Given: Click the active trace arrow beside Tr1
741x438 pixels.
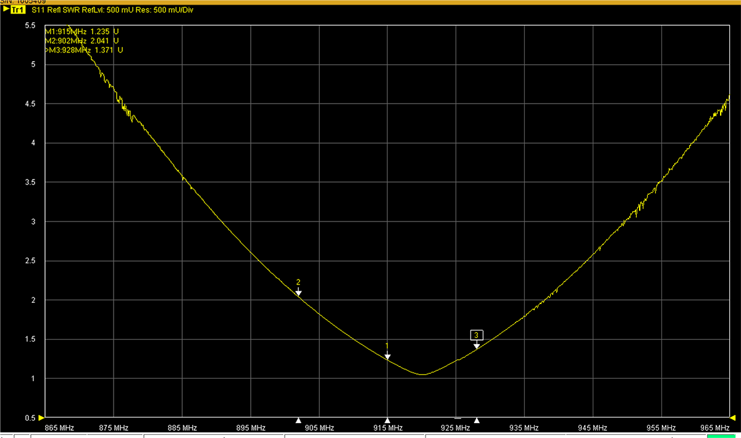Looking at the screenshot, I should (6, 10).
